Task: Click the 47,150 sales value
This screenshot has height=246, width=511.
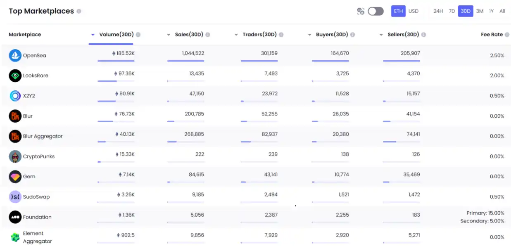Action: (197, 94)
